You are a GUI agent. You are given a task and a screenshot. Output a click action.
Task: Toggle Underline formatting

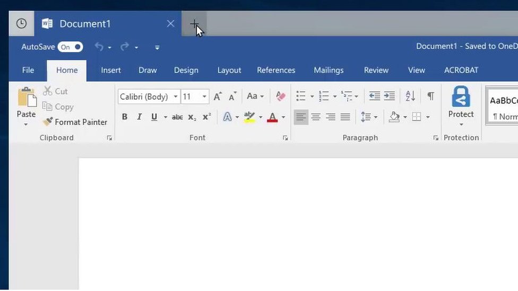pyautogui.click(x=154, y=117)
